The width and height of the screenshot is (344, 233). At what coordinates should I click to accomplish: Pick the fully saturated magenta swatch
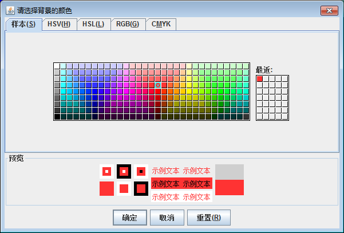[x=126, y=91]
